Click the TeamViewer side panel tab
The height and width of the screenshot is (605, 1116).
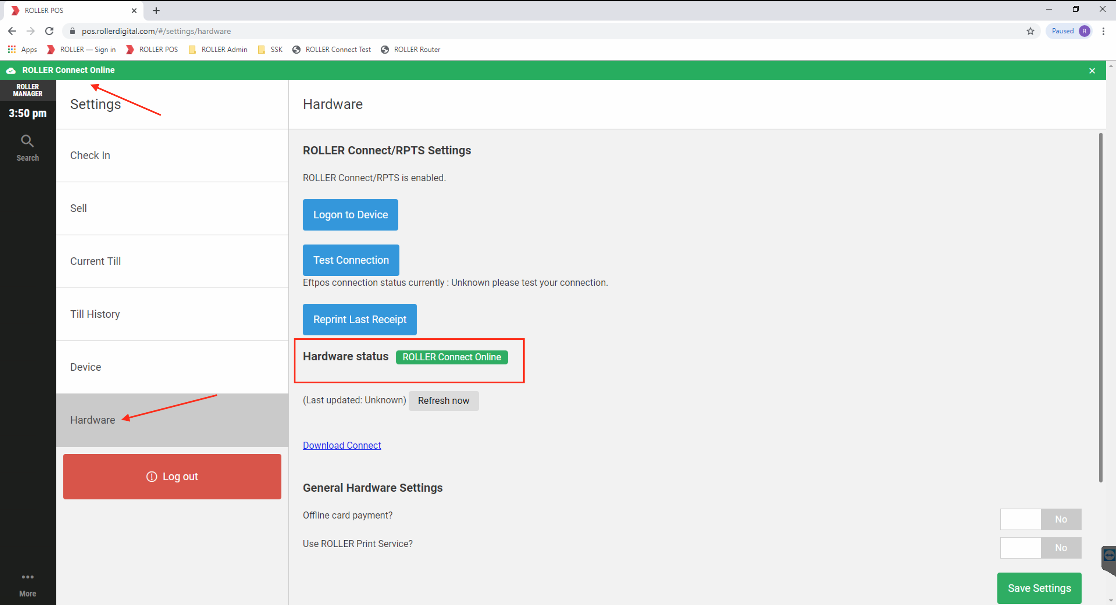1109,560
